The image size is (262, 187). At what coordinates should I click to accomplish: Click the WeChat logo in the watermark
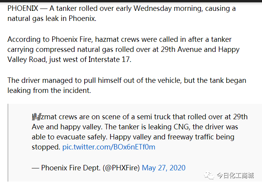click(209, 175)
